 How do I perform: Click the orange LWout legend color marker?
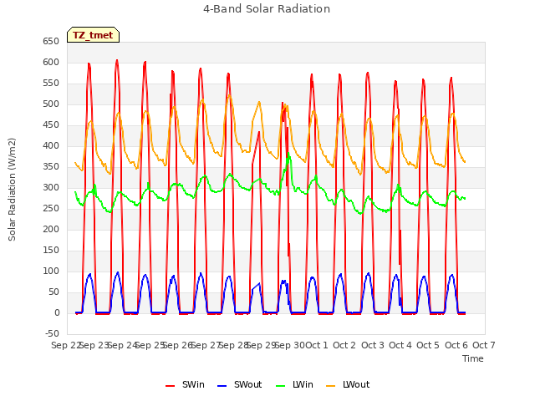[331, 386]
